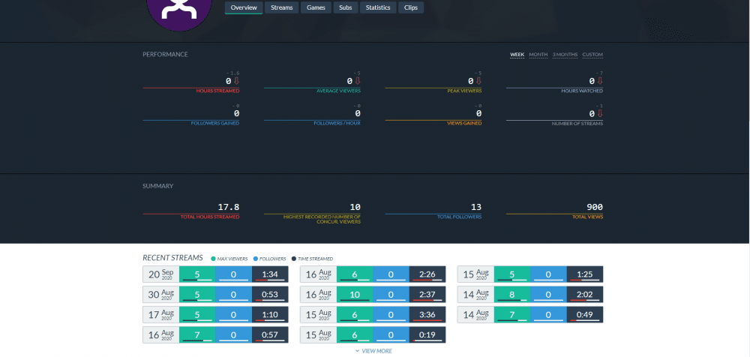This screenshot has height=357, width=750.
Task: Open the Clips tab
Action: [411, 7]
